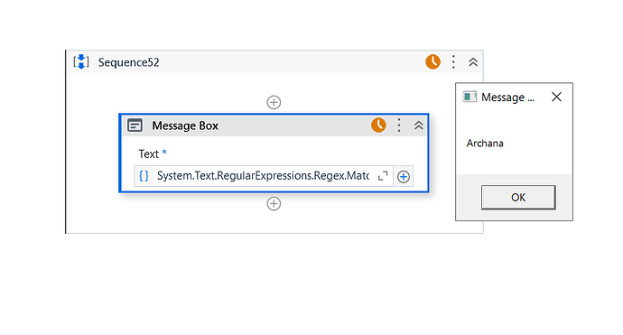Click the Sequence52 sequence icon
Viewport: 623px width, 335px height.
[x=81, y=62]
